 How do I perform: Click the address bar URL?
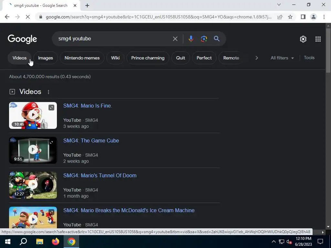tap(158, 17)
